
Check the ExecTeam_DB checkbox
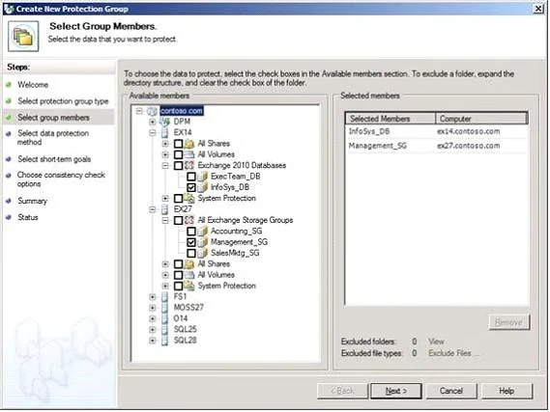tap(191, 177)
